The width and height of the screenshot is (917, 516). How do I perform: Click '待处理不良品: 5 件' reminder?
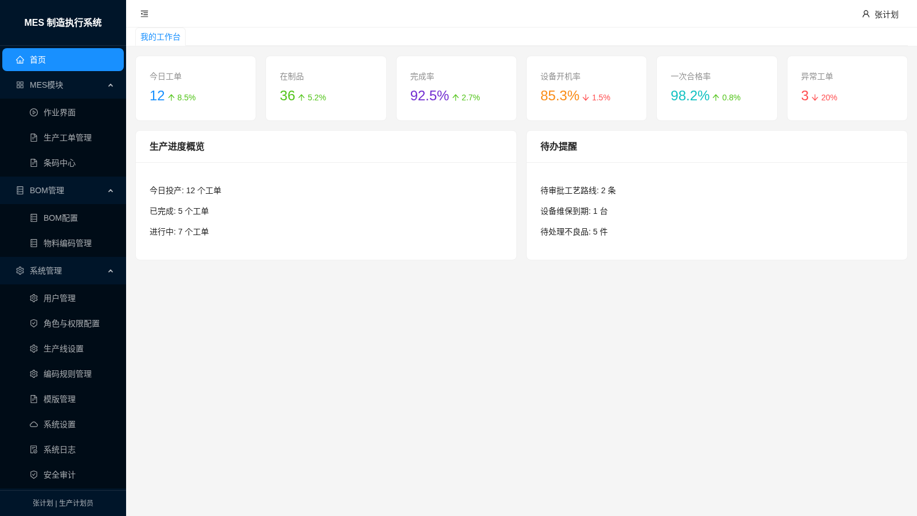(574, 232)
